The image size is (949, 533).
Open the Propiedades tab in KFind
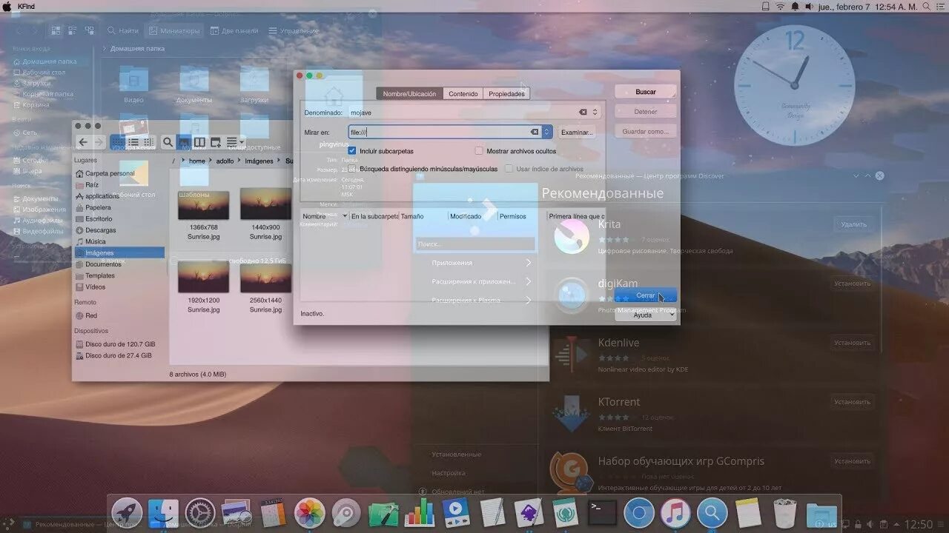tap(506, 93)
